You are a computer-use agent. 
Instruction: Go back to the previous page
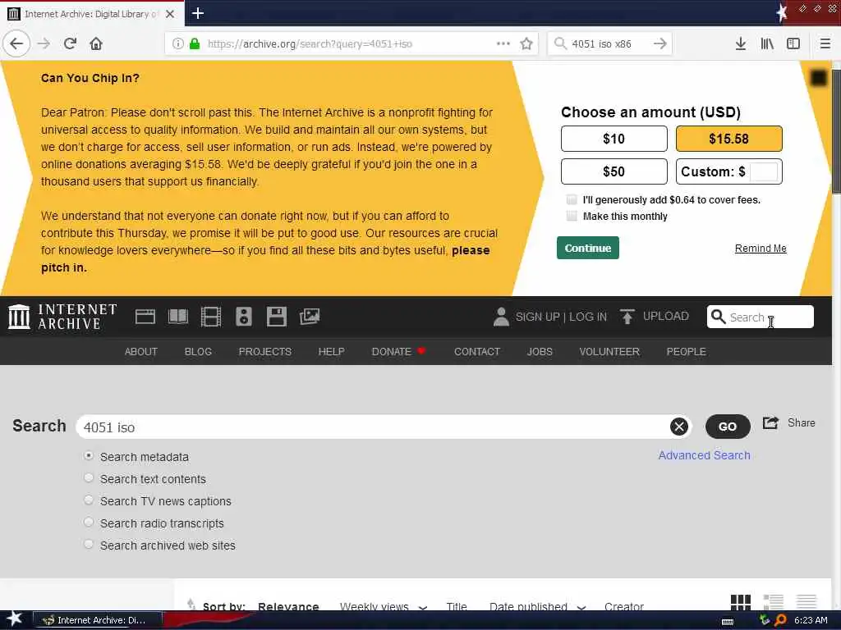tap(16, 43)
